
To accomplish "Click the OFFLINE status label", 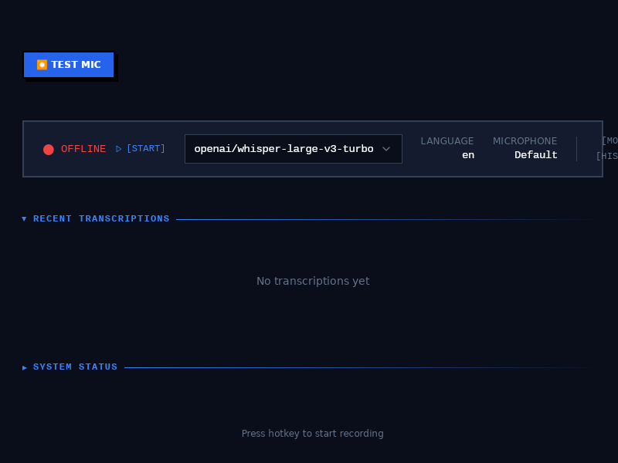I will coord(83,149).
